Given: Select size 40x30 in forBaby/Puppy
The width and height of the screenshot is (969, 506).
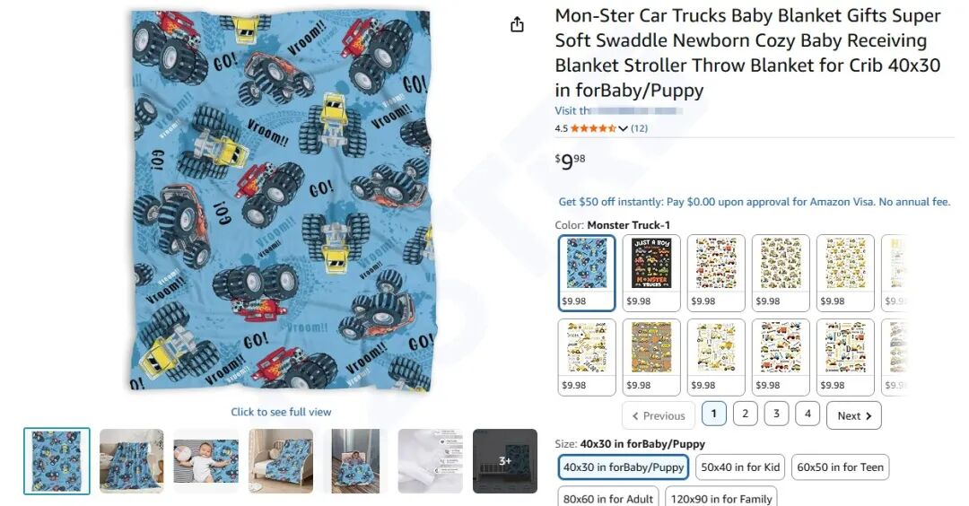Looking at the screenshot, I should pyautogui.click(x=623, y=467).
